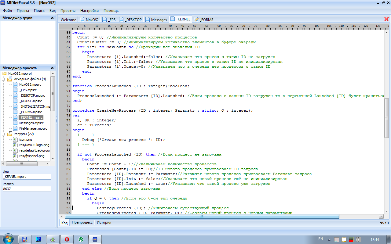Image resolution: width=391 pixels, height=244 pixels.
Task: Open the Проекты menu
Action: click(x=68, y=10)
